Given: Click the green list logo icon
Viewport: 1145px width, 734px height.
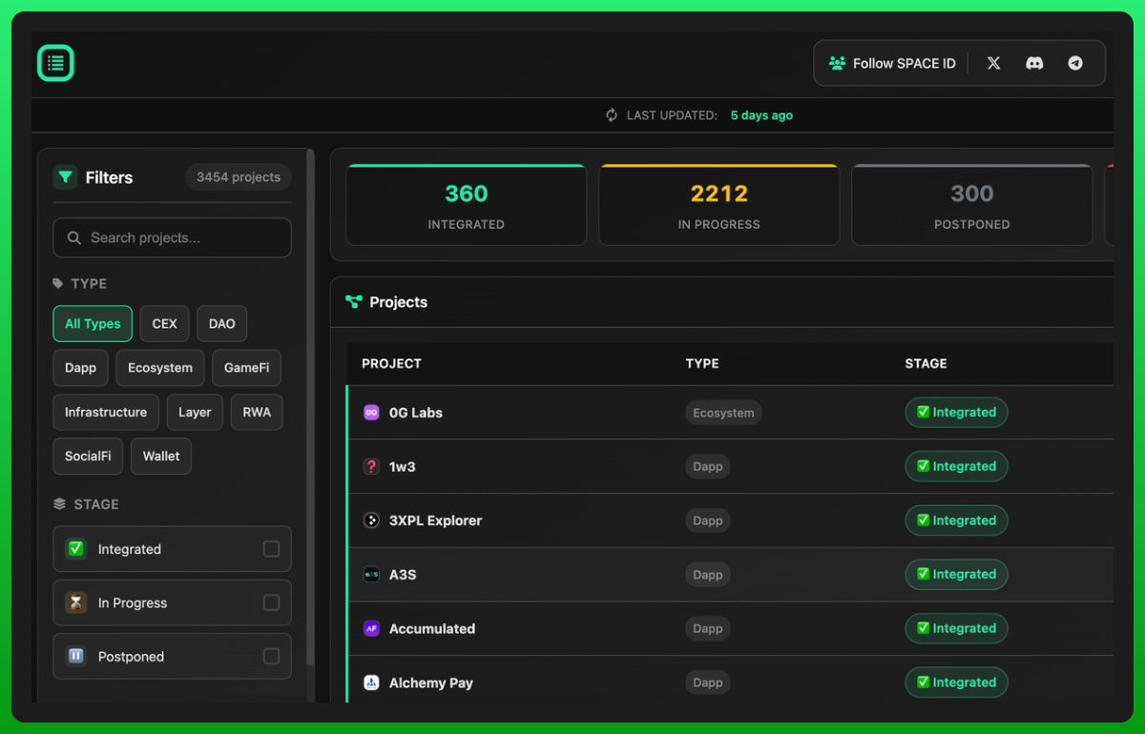Looking at the screenshot, I should pyautogui.click(x=55, y=63).
